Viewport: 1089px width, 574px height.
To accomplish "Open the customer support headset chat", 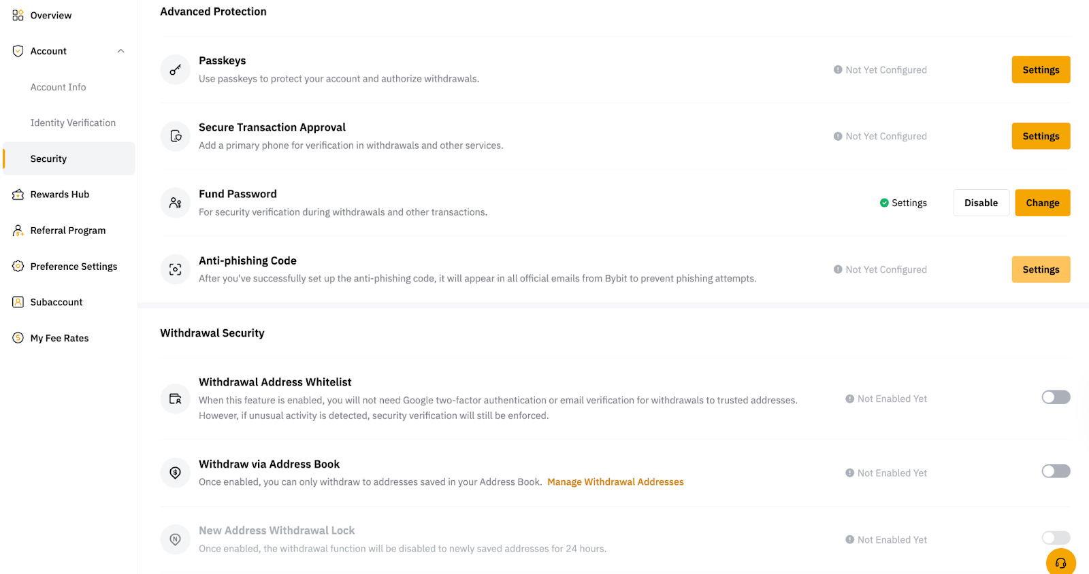I will (x=1060, y=562).
